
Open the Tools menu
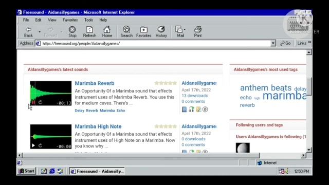point(88,20)
